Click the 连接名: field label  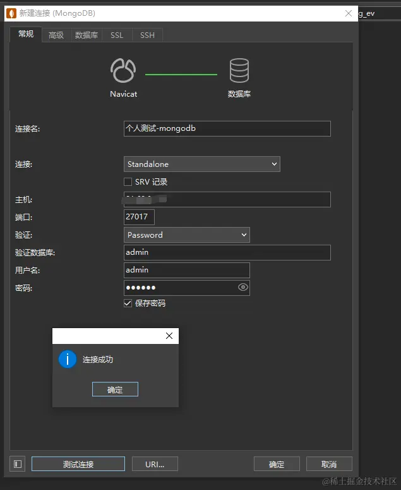click(27, 129)
